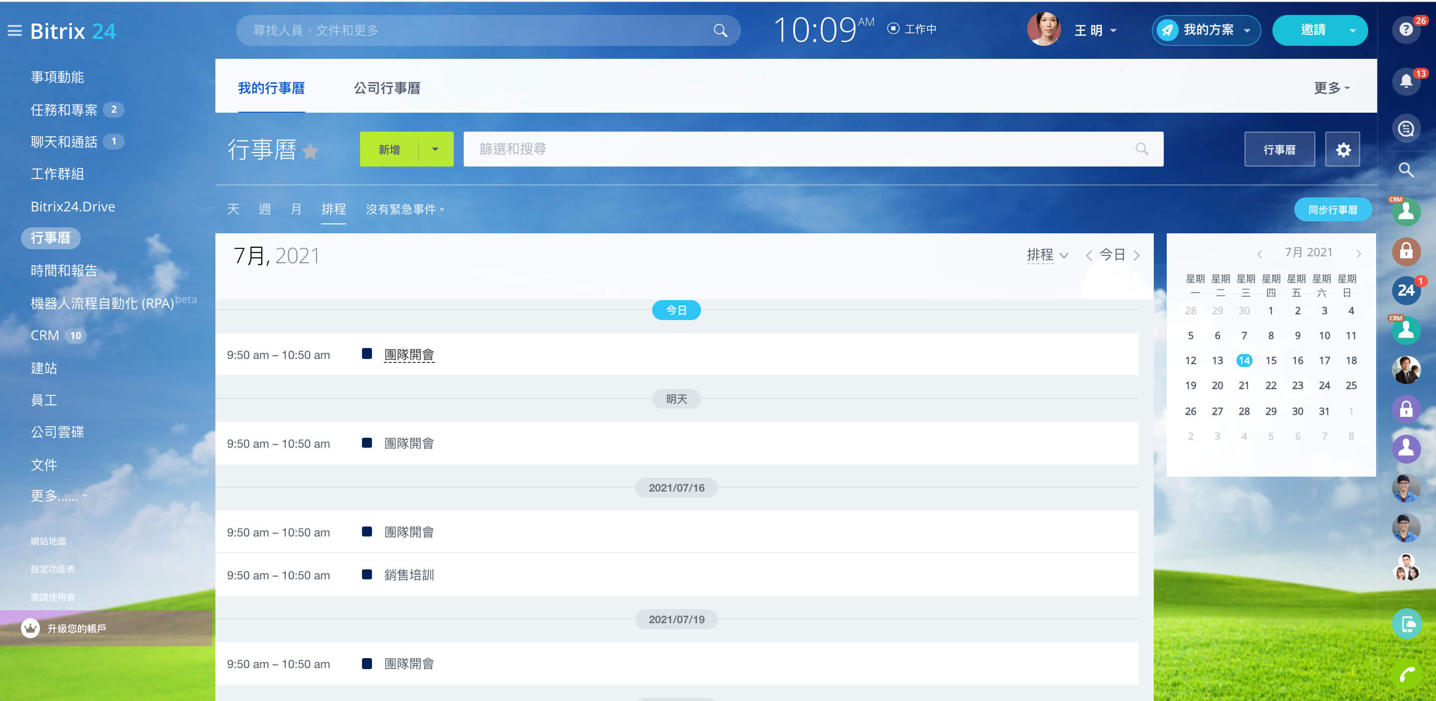Open the brown lock chat icon
The height and width of the screenshot is (701, 1436).
click(1406, 251)
